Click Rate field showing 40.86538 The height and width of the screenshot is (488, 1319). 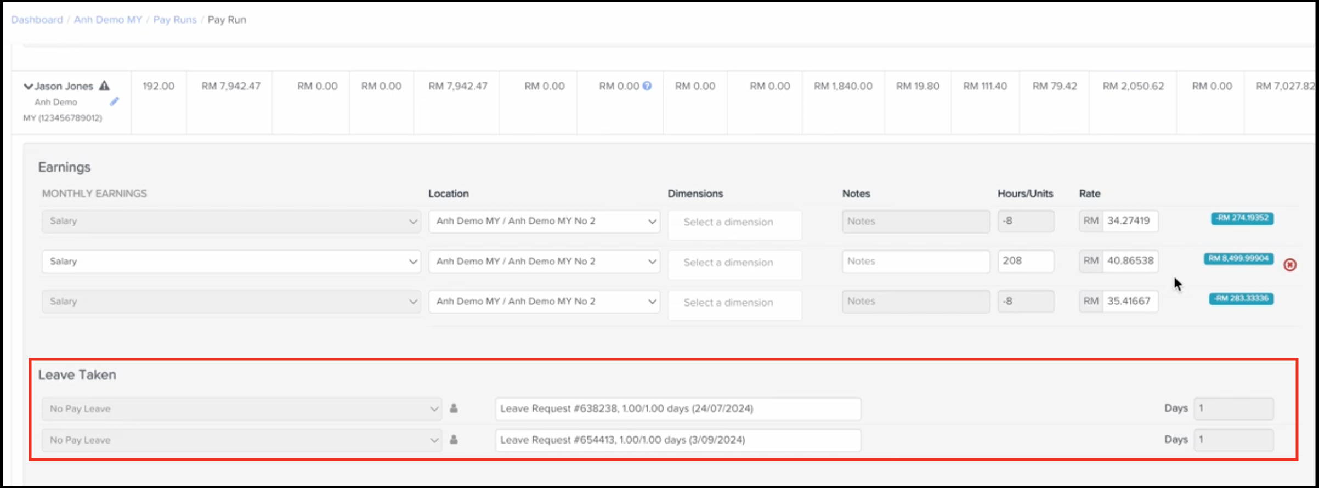click(1130, 261)
